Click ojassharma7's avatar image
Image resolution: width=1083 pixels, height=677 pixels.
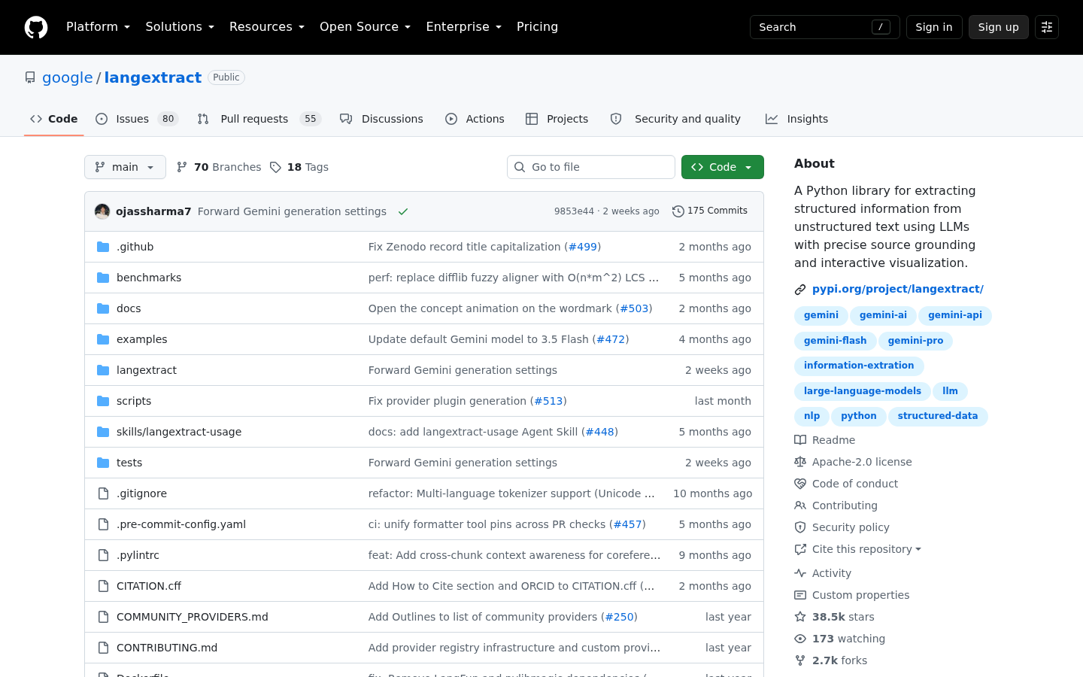pos(102,211)
